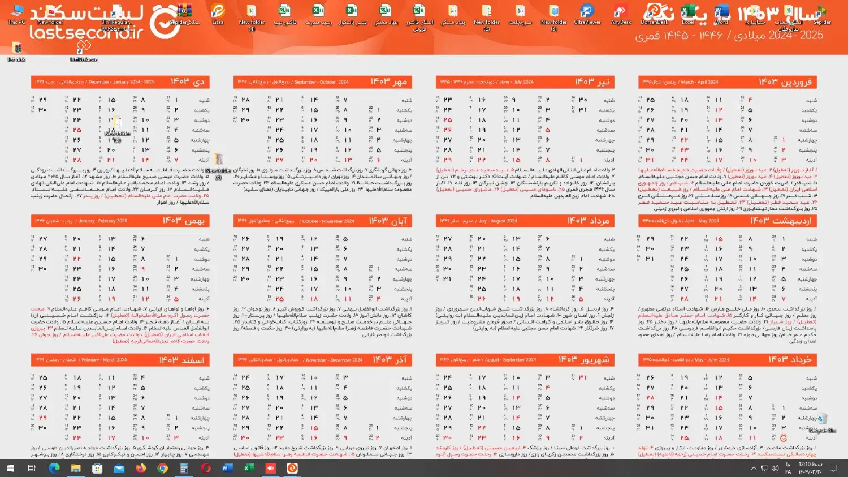Switch the FA input language indicator
This screenshot has width=848, height=477.
788,468
